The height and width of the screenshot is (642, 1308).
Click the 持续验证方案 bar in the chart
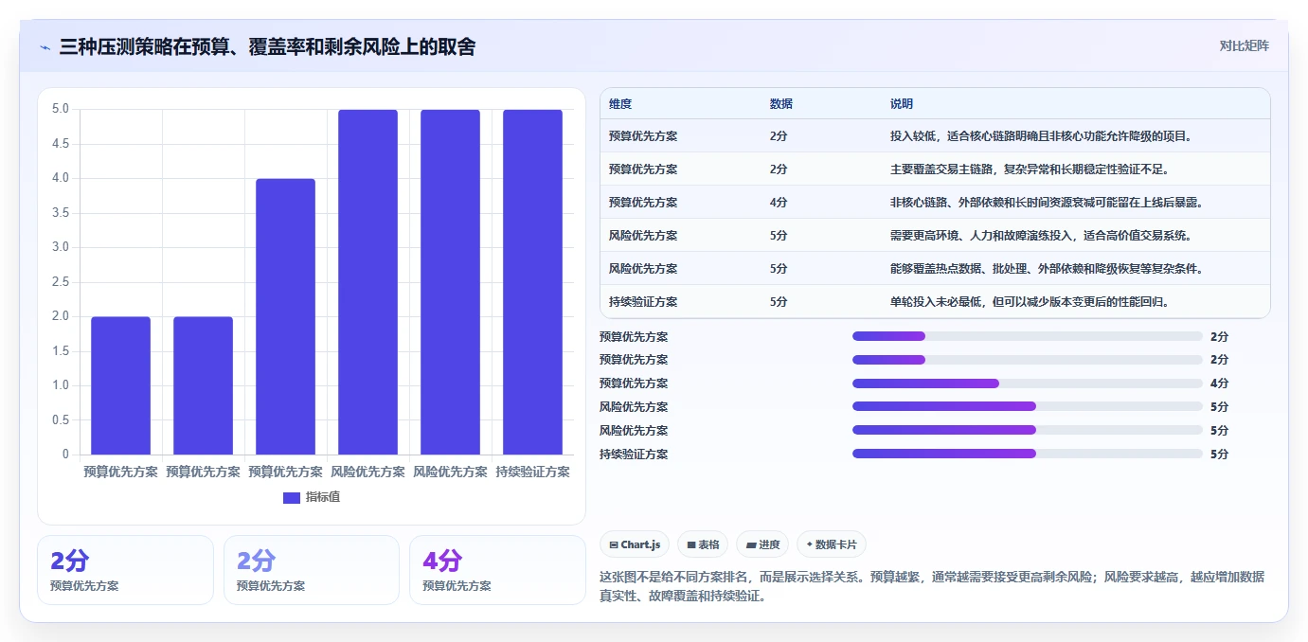(x=532, y=282)
